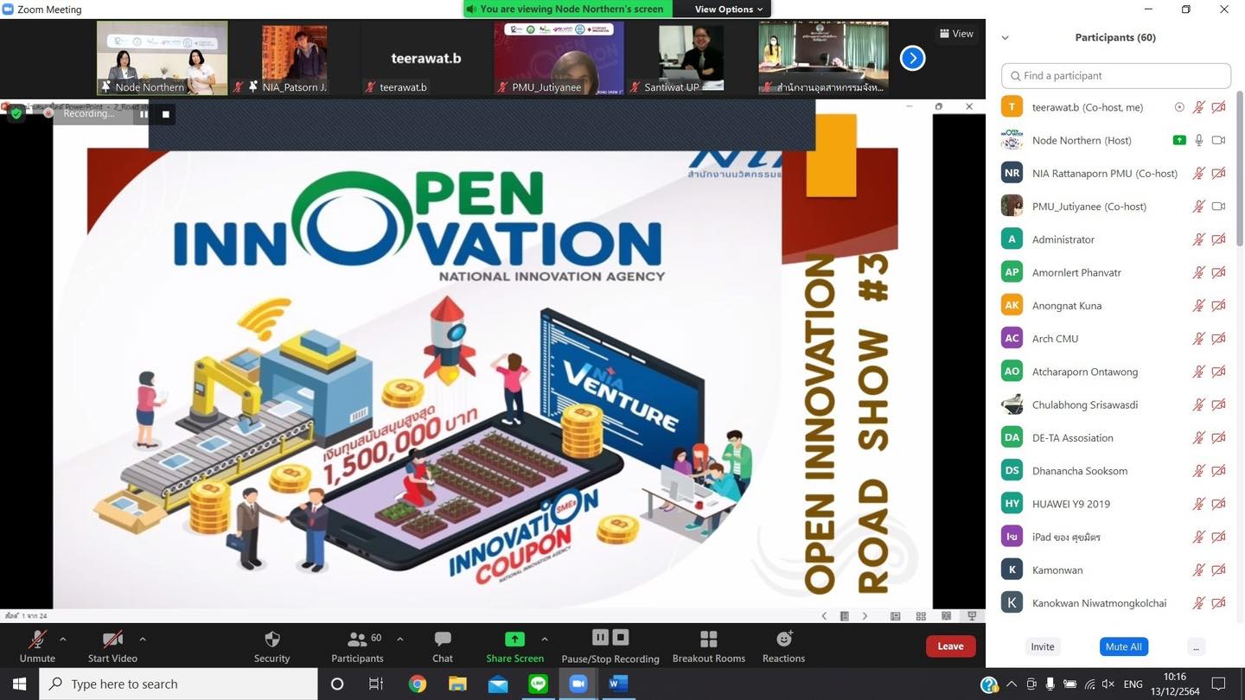Pause recording via top-left recording indicator
The image size is (1245, 700).
[144, 113]
